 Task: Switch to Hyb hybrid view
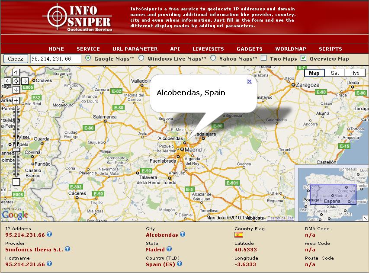[x=355, y=73]
